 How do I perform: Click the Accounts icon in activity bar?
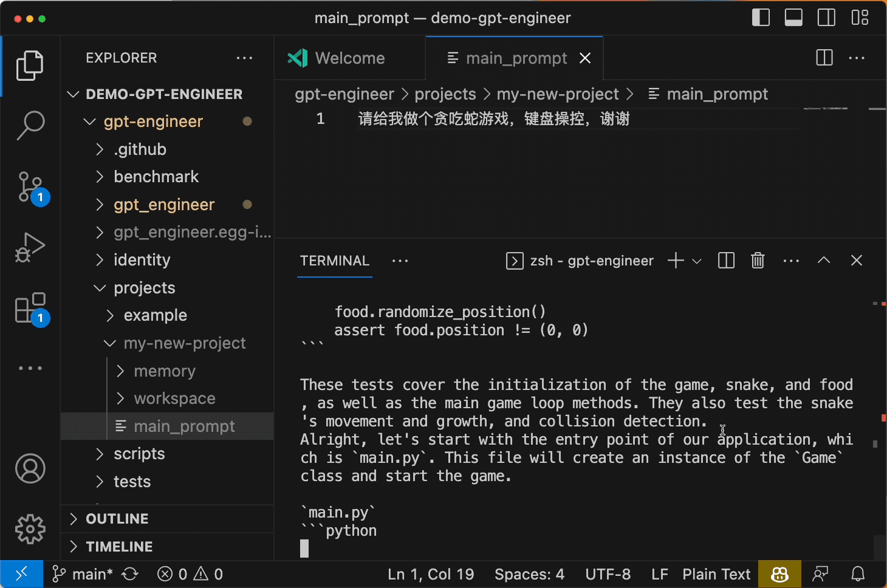click(x=30, y=468)
